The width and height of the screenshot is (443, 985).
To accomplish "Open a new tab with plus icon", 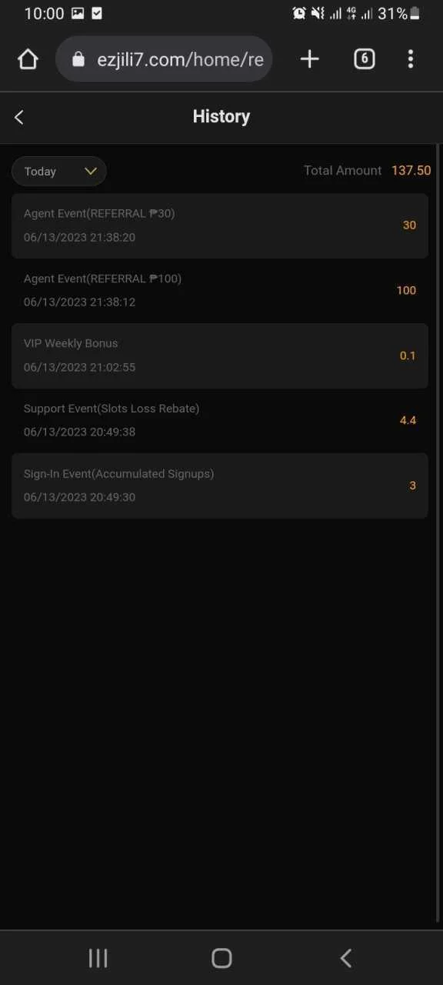I will [x=309, y=59].
